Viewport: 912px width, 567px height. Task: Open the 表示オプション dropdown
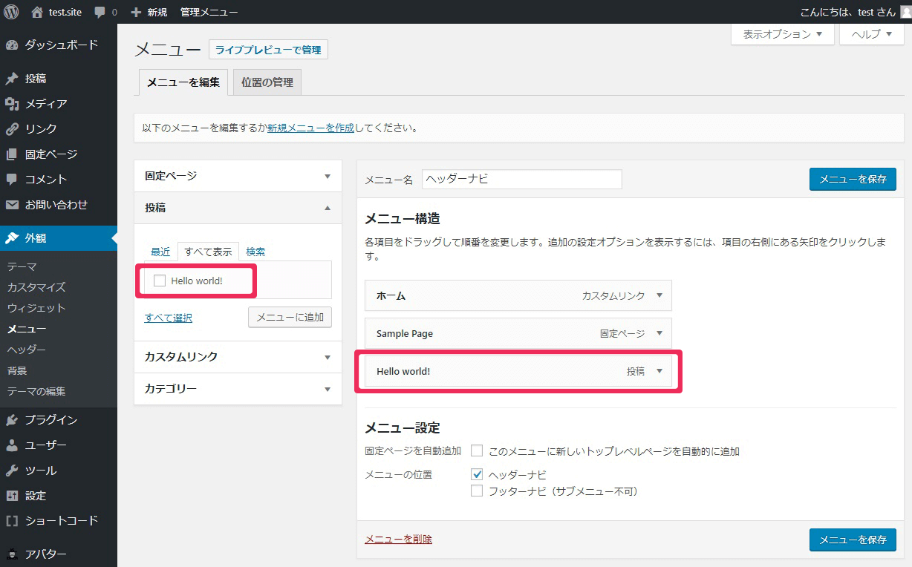pyautogui.click(x=782, y=34)
